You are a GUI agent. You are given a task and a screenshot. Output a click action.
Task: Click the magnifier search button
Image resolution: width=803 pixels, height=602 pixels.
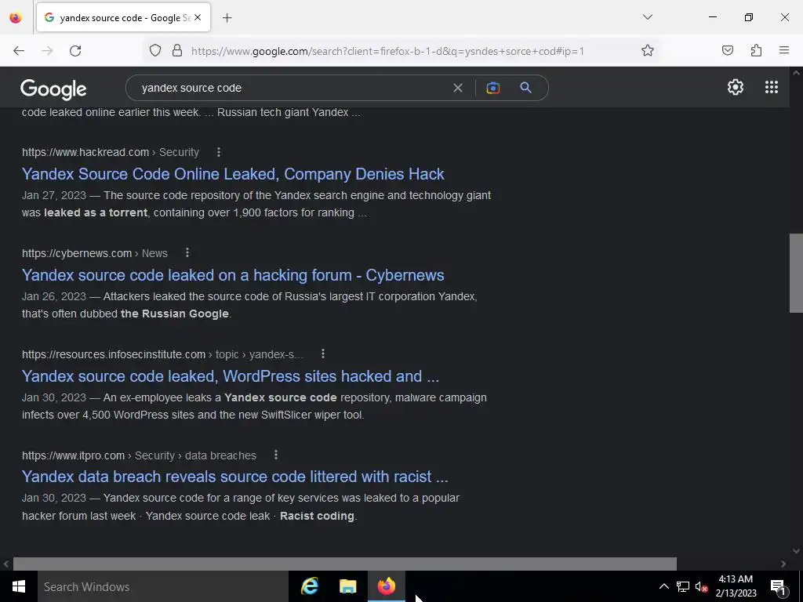click(x=525, y=88)
